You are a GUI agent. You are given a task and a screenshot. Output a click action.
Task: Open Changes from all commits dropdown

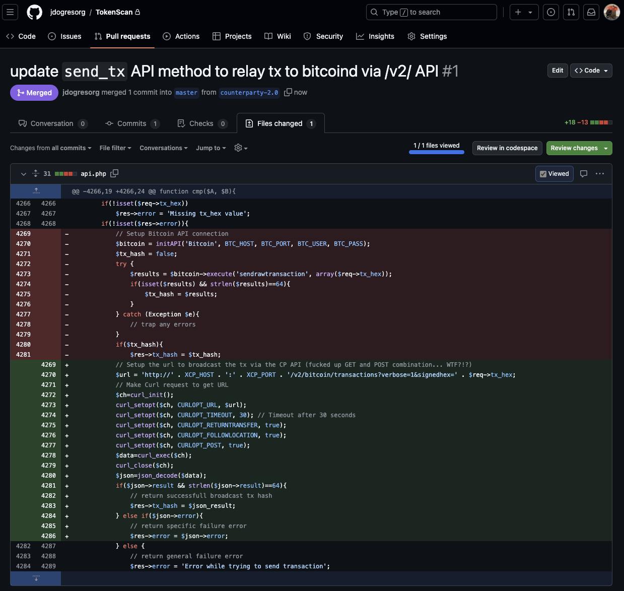tap(51, 148)
